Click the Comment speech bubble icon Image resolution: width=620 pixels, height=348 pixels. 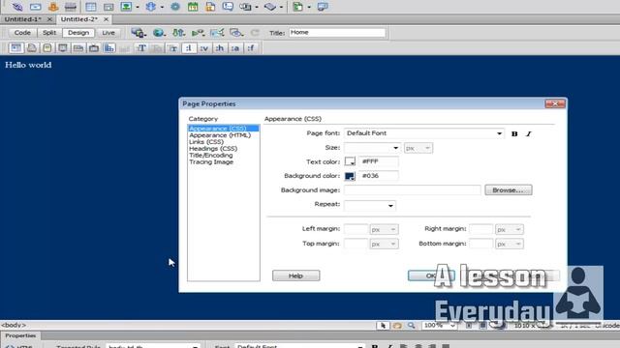pyautogui.click(x=228, y=7)
